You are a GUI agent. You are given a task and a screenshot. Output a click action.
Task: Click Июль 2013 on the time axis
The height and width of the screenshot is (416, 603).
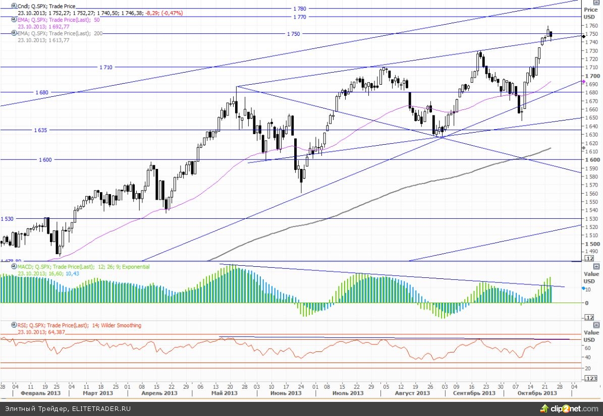[348, 393]
